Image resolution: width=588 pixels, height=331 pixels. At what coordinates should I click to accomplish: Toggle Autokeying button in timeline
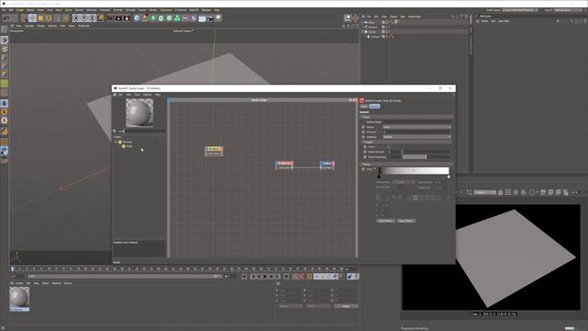[301, 277]
